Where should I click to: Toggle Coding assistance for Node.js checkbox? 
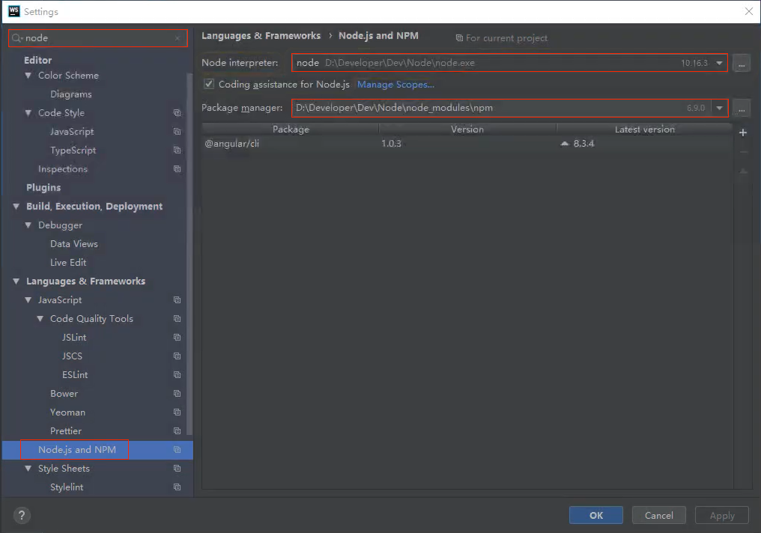[209, 84]
